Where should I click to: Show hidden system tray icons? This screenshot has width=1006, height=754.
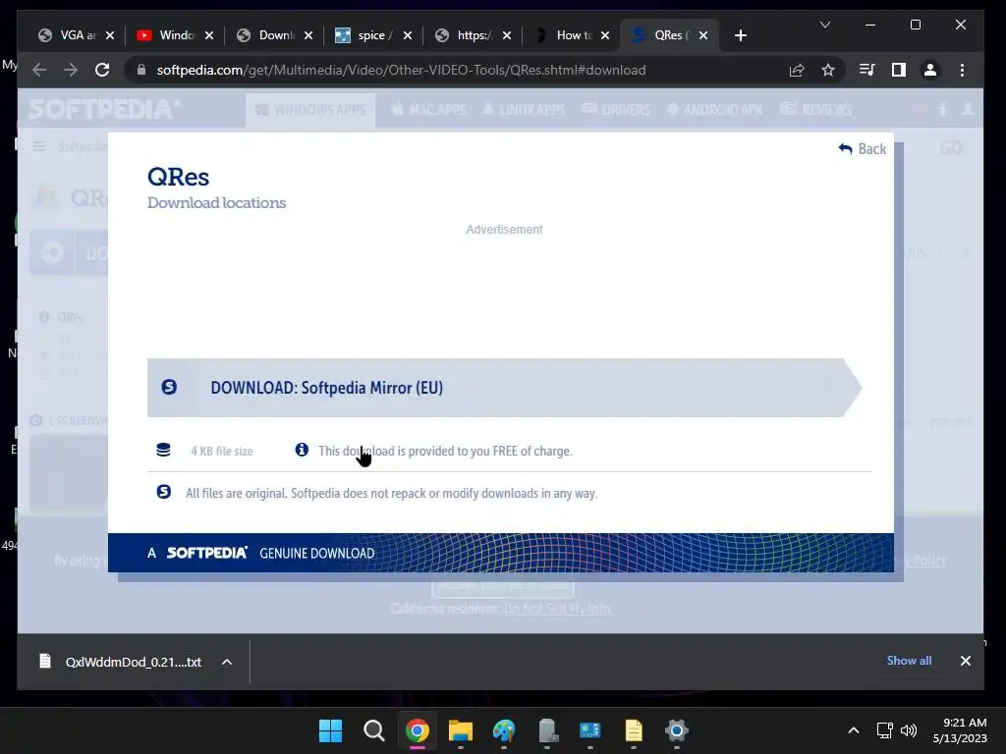pos(854,730)
